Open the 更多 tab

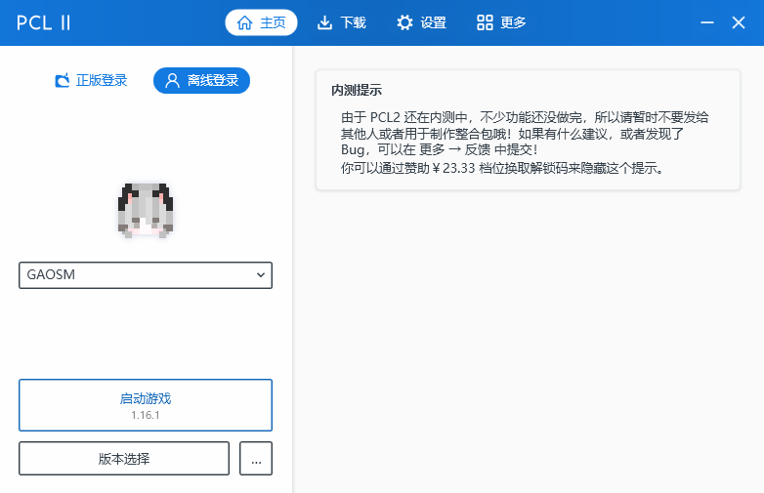coord(501,22)
